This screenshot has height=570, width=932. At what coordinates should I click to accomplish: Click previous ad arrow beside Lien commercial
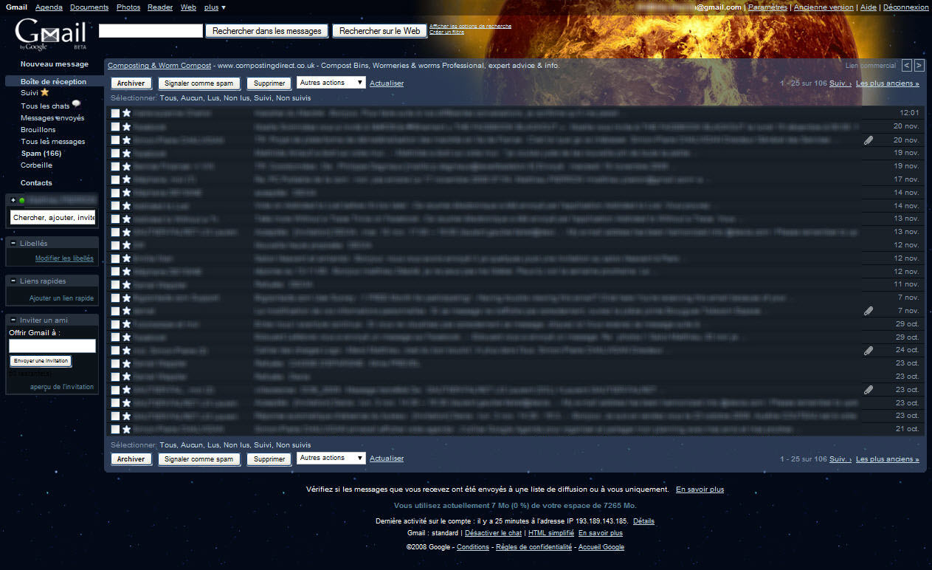tap(907, 66)
